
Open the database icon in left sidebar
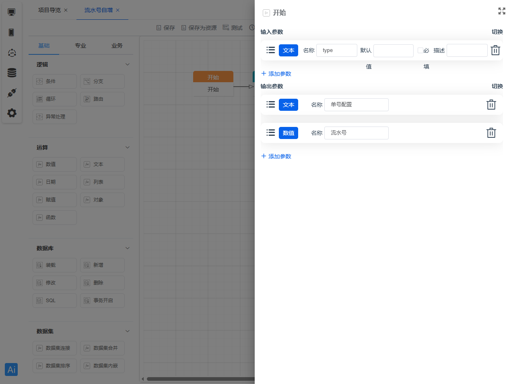12,73
